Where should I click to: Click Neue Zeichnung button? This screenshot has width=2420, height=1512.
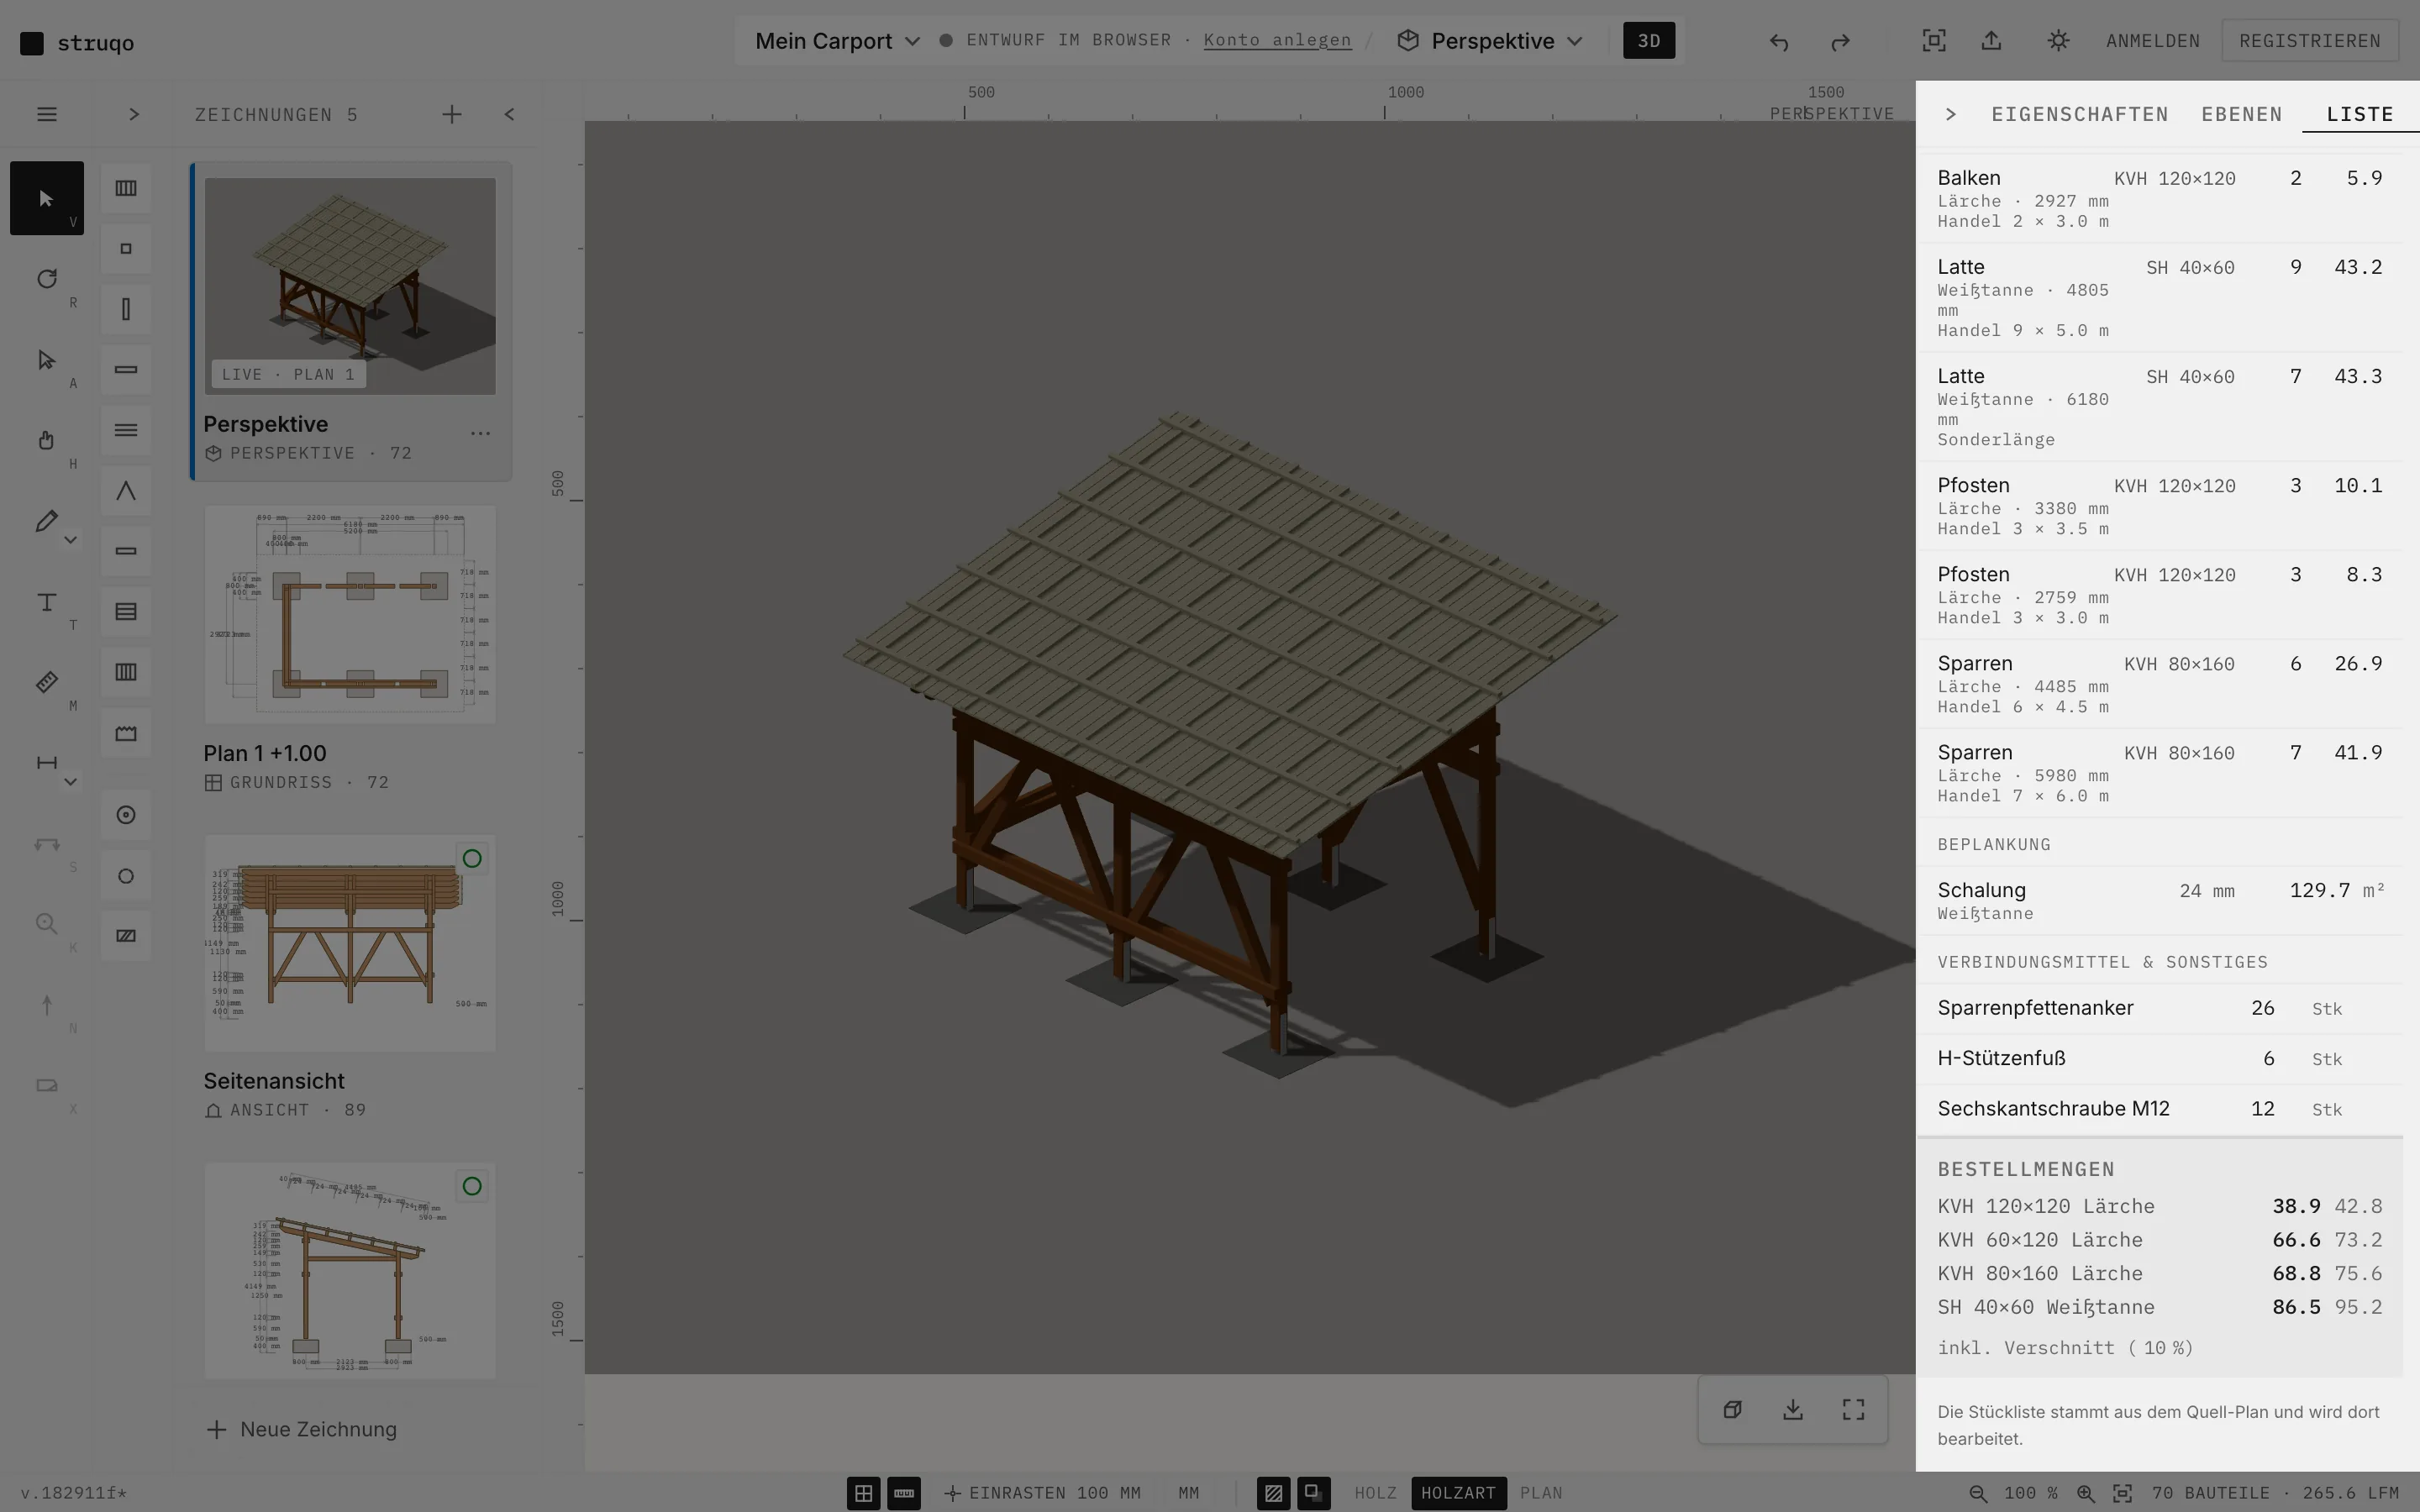(301, 1429)
